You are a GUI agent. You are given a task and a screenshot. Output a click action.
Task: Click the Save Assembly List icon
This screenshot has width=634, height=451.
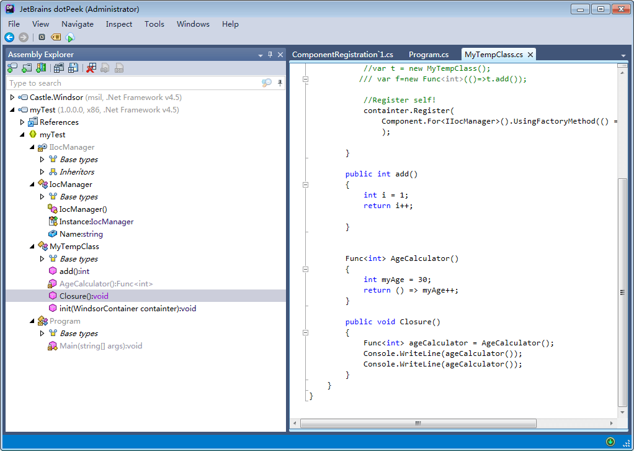(73, 68)
